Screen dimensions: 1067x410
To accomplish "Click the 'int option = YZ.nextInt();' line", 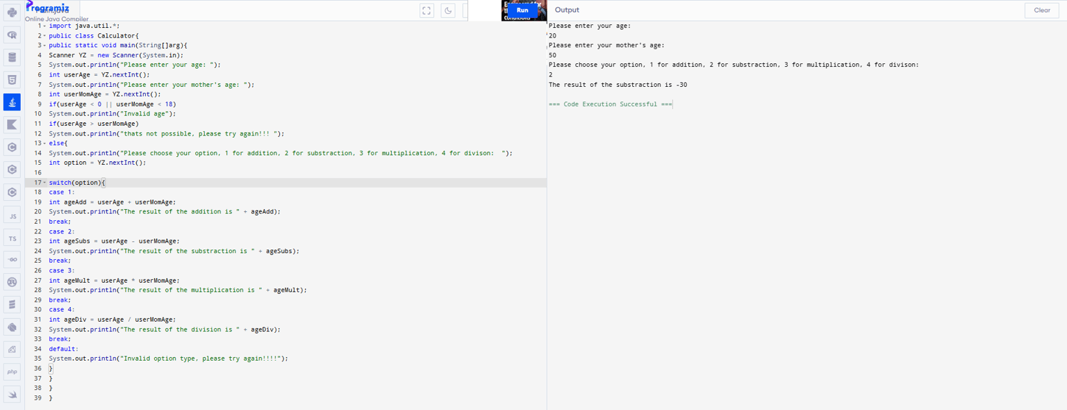I will click(x=97, y=163).
